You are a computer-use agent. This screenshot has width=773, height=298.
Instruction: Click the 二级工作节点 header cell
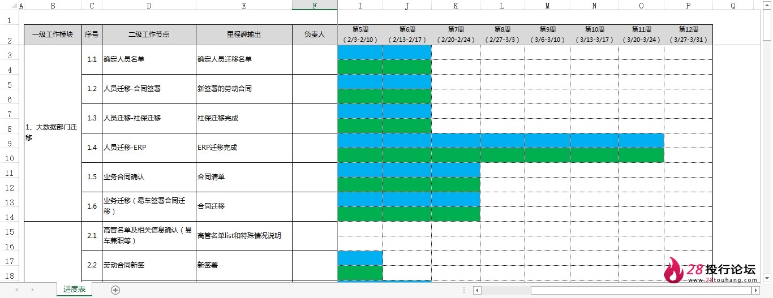pyautogui.click(x=149, y=34)
